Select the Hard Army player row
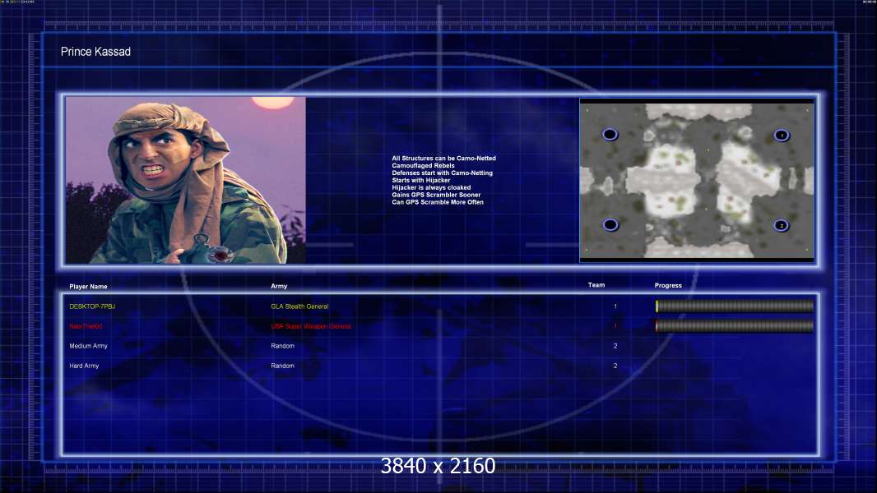 coord(84,366)
